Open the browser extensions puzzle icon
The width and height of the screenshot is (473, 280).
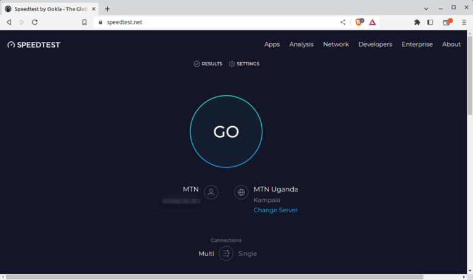pyautogui.click(x=417, y=22)
